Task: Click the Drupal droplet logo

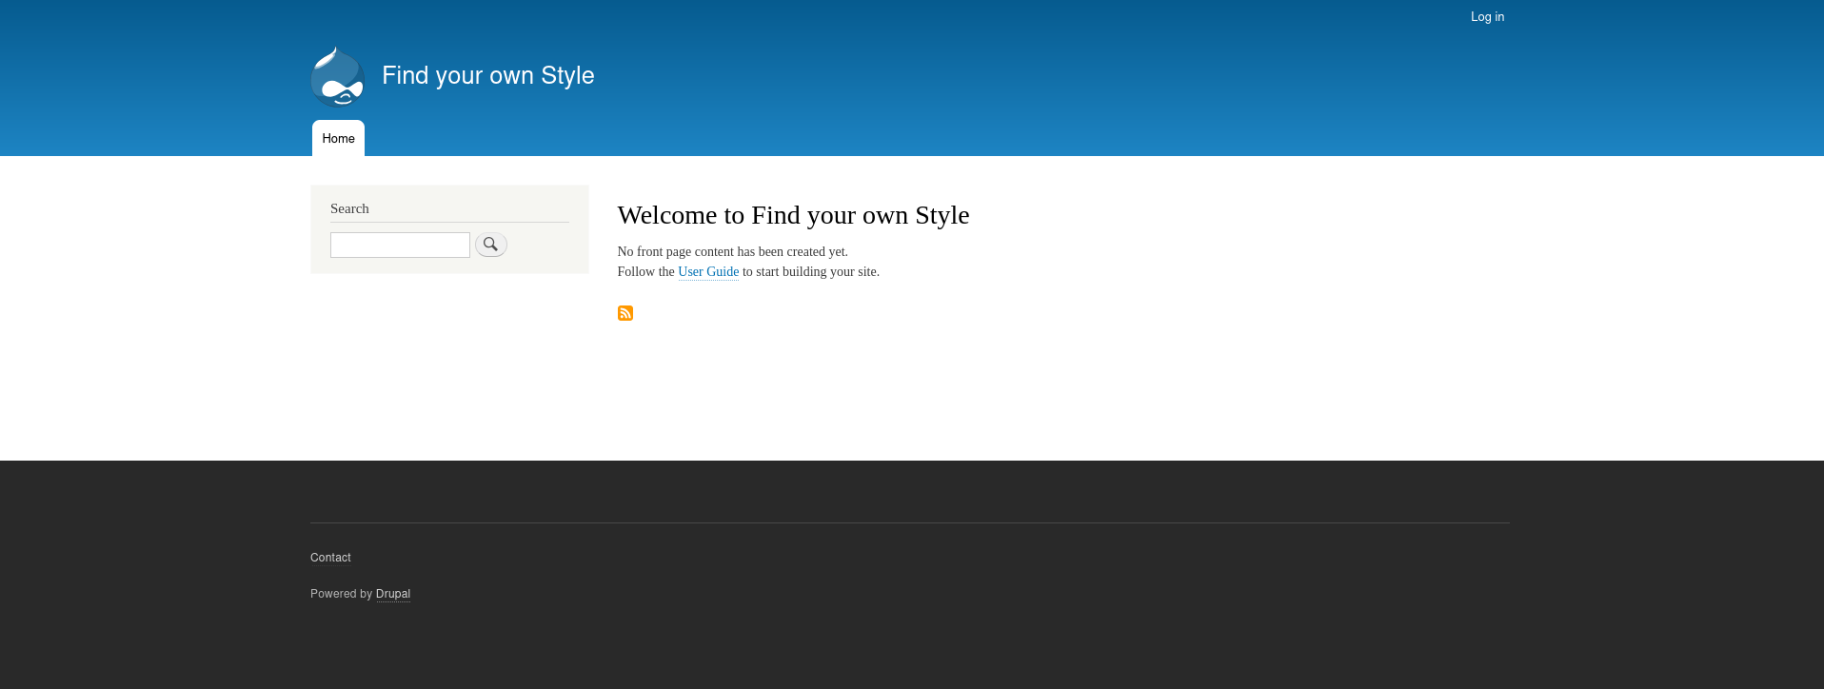Action: (337, 76)
